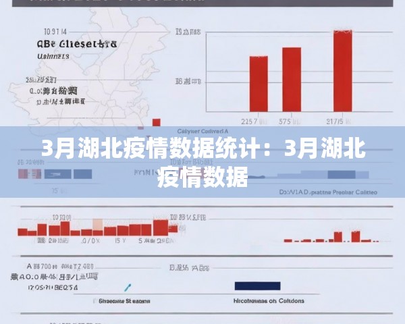Select the red bar above the 575 label
Viewport: 405px width, 324px height.
pyautogui.click(x=292, y=80)
